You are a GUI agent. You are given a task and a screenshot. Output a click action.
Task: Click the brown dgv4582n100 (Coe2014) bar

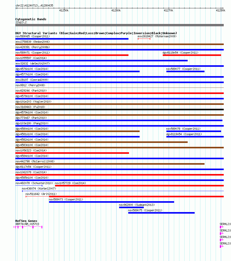coord(101,142)
